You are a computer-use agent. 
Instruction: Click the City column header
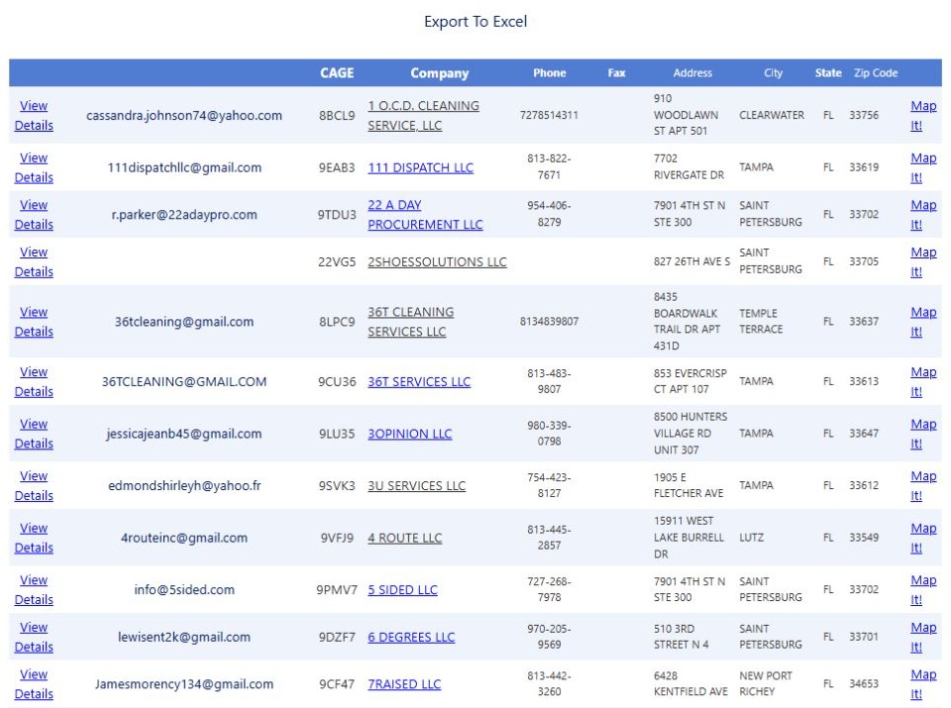pyautogui.click(x=774, y=72)
